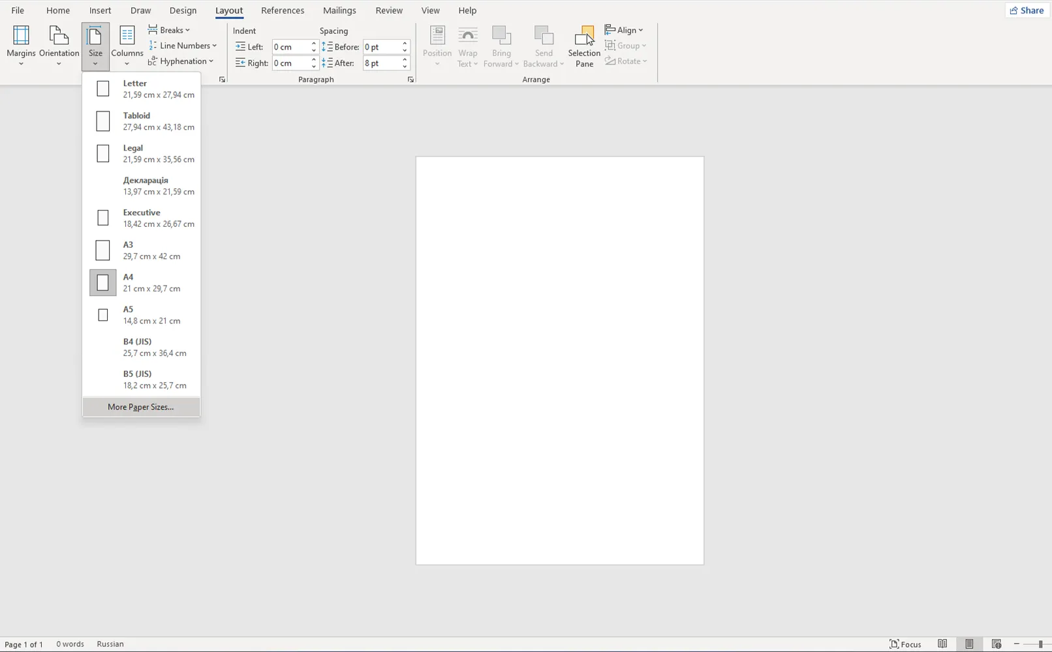Screen dimensions: 1052x652
Task: Switch to the Home tab
Action: (58, 10)
